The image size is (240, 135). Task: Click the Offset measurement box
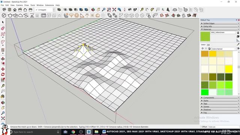point(223,127)
